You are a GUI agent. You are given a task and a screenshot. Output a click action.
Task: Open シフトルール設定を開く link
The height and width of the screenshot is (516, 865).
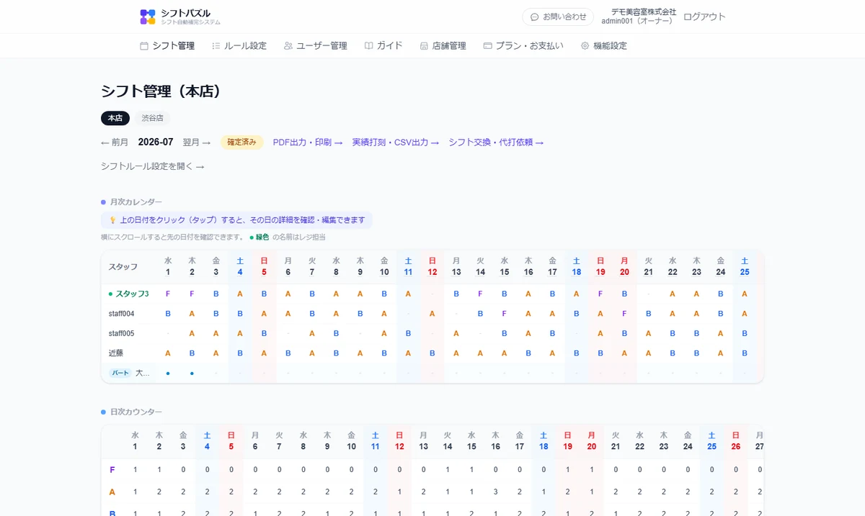(x=153, y=166)
